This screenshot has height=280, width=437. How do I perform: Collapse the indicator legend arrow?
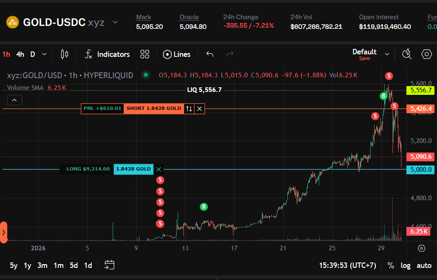[15, 100]
